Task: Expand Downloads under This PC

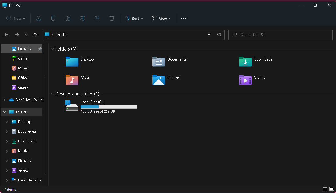Action: pos(7,141)
